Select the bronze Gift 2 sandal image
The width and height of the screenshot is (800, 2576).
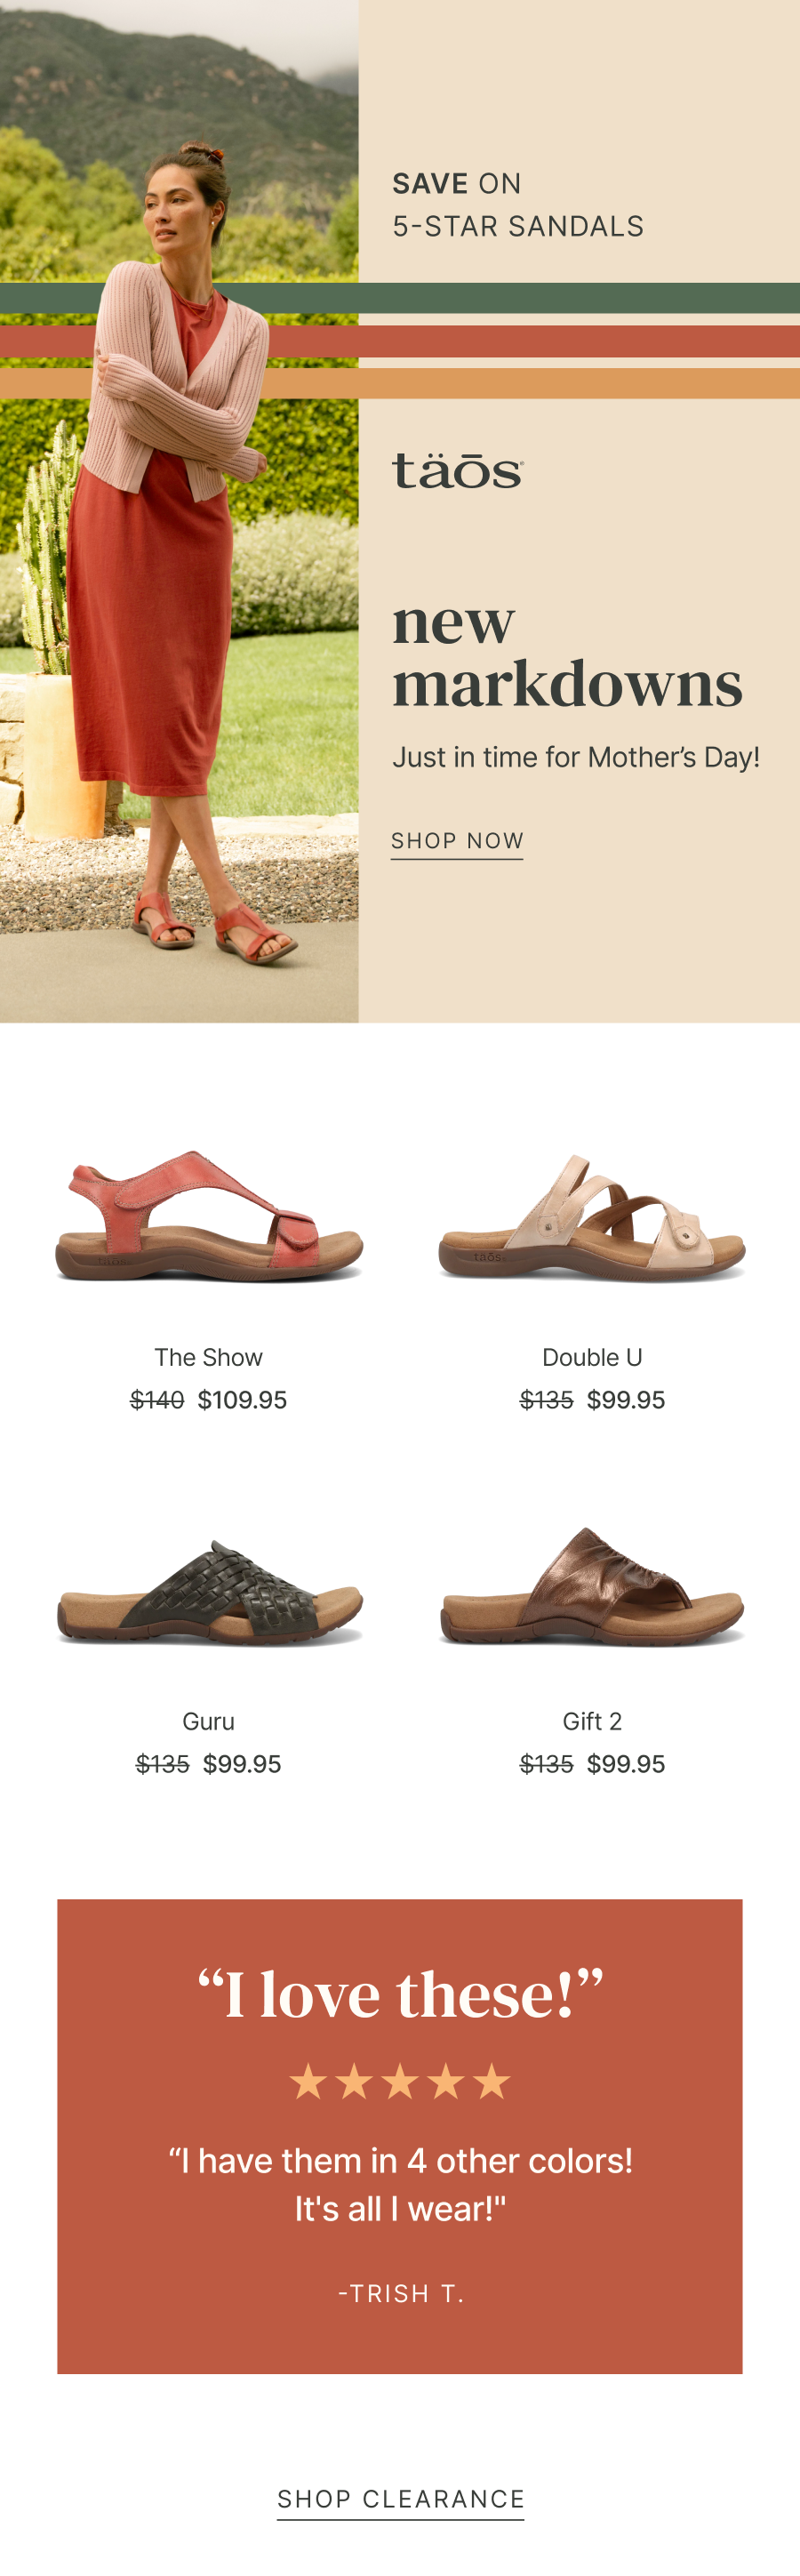592,1586
